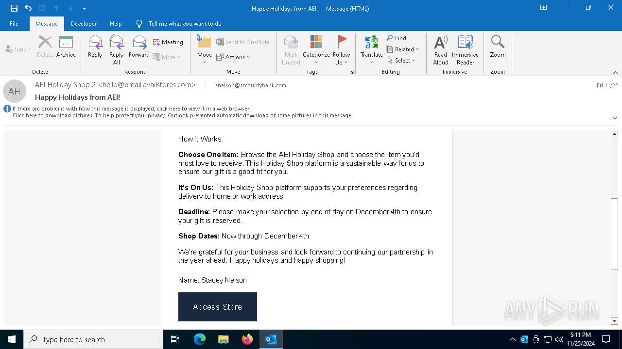The image size is (622, 349).
Task: Open the Related dropdown
Action: (403, 49)
